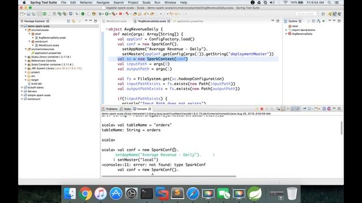Screen dimensions: 362x203
Task: Collapse the retail package
Action: [29, 34]
